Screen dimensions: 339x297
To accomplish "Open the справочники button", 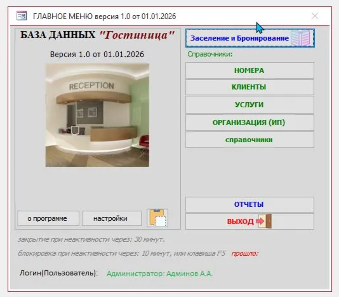I will click(x=249, y=140).
